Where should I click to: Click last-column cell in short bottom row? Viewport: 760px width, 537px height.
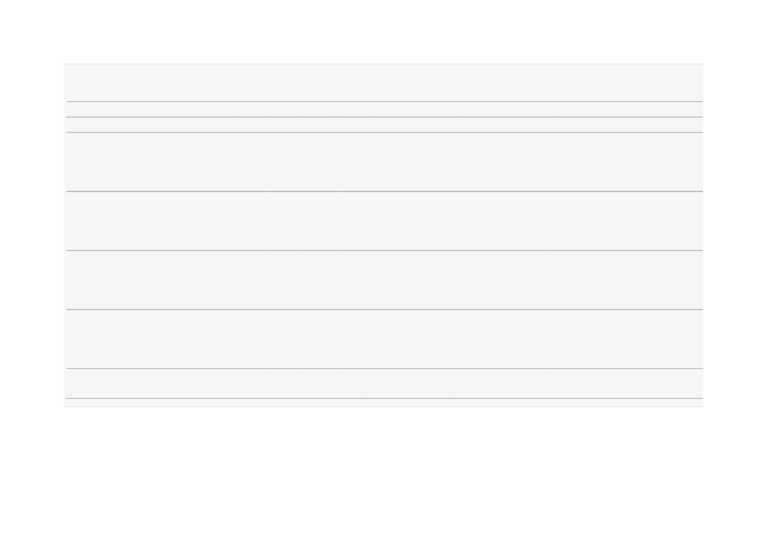click(x=627, y=383)
